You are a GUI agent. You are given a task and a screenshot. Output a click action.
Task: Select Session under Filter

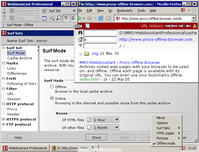point(14,99)
